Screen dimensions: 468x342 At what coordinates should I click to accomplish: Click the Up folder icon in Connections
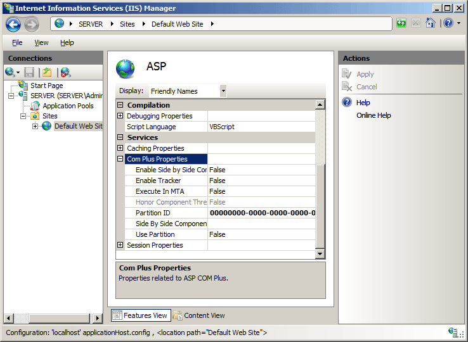coord(47,72)
